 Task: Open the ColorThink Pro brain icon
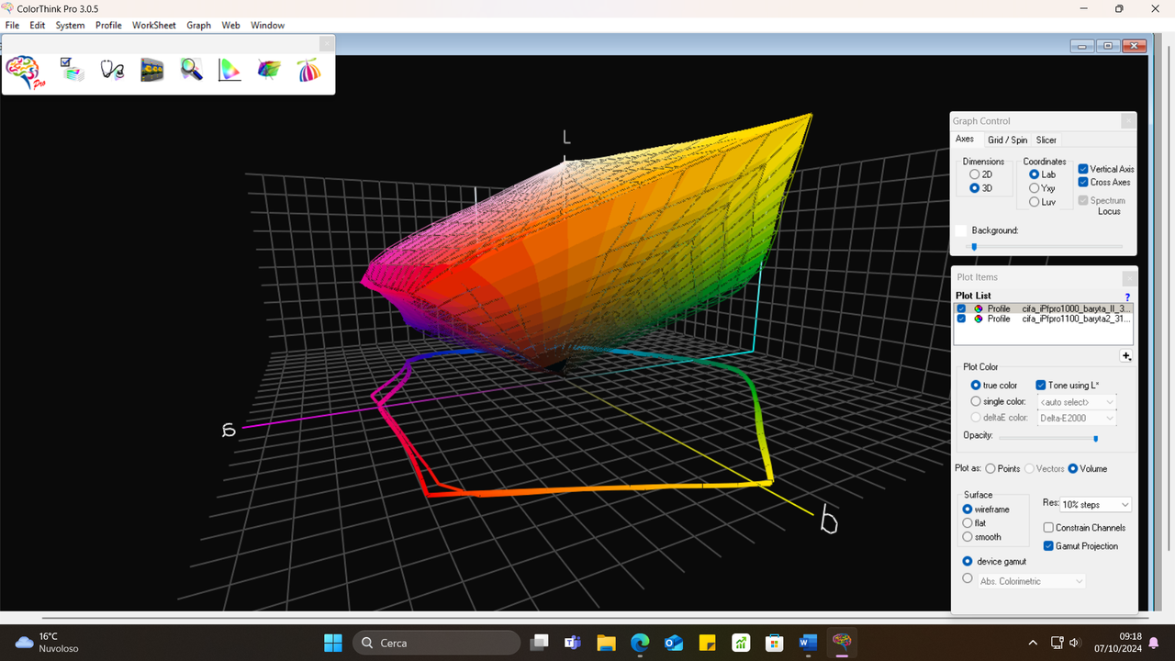pos(23,72)
